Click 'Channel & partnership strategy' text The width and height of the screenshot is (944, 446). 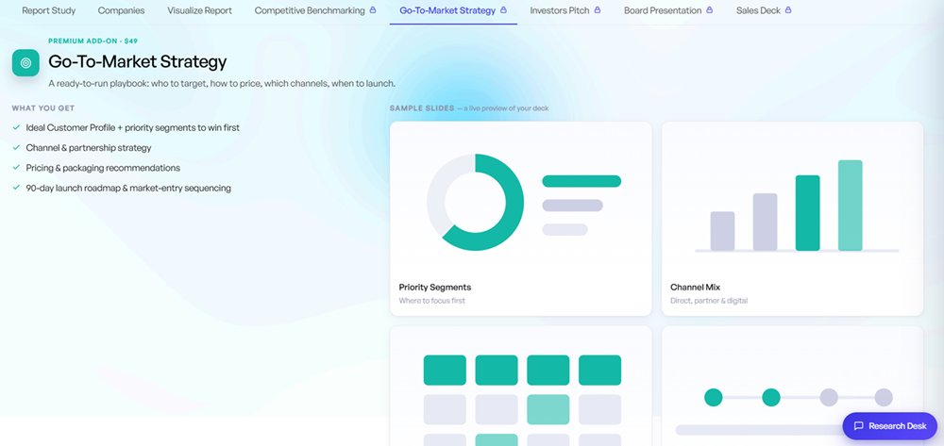pos(89,148)
